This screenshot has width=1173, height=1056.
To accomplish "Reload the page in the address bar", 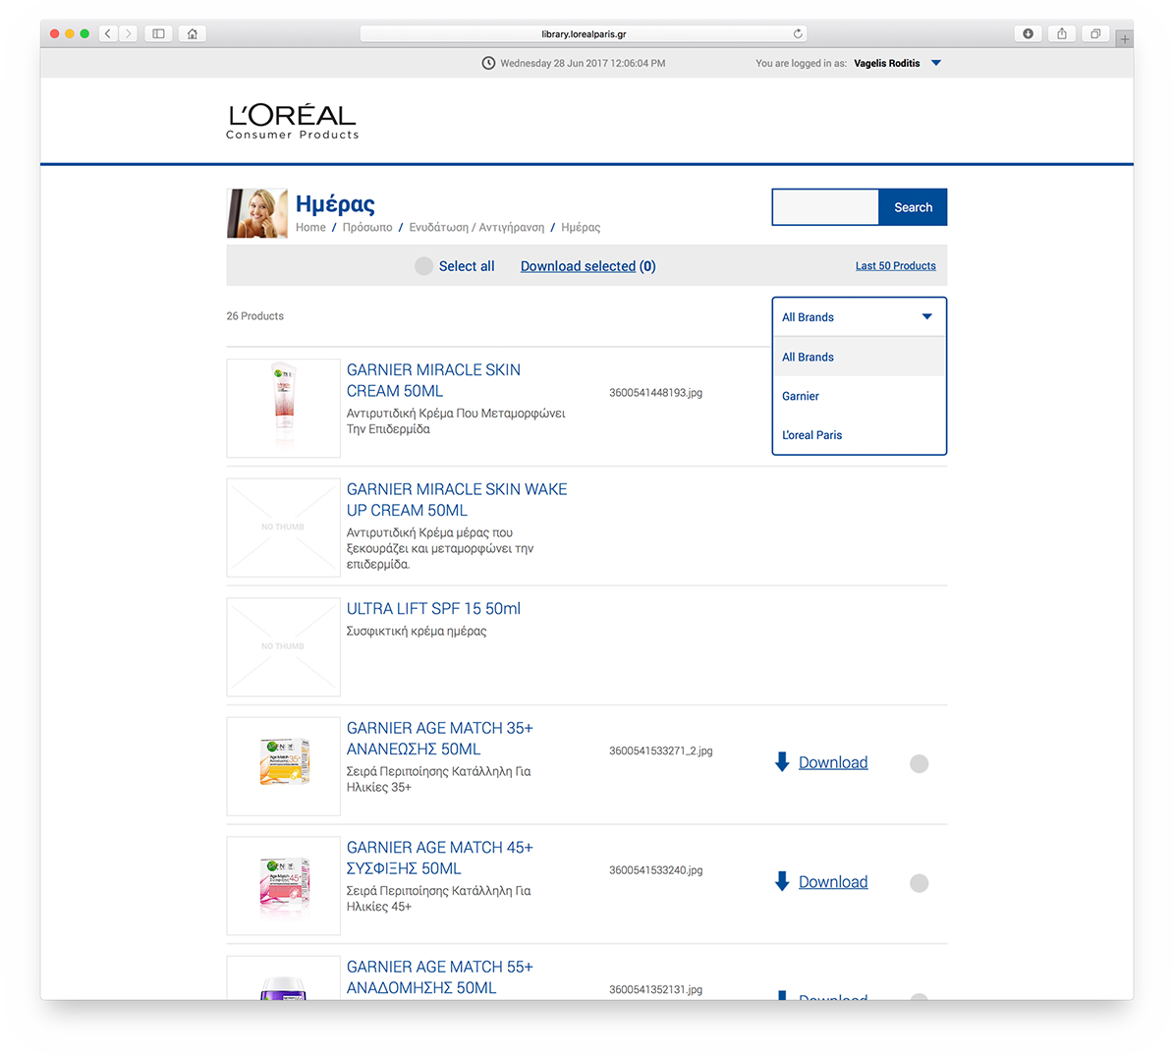I will click(798, 33).
